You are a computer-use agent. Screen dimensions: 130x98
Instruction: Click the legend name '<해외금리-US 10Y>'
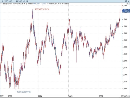[x=9, y=4]
